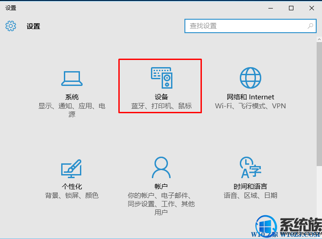Click the scrollbar up arrow
The height and width of the screenshot is (239, 322).
pos(319,39)
